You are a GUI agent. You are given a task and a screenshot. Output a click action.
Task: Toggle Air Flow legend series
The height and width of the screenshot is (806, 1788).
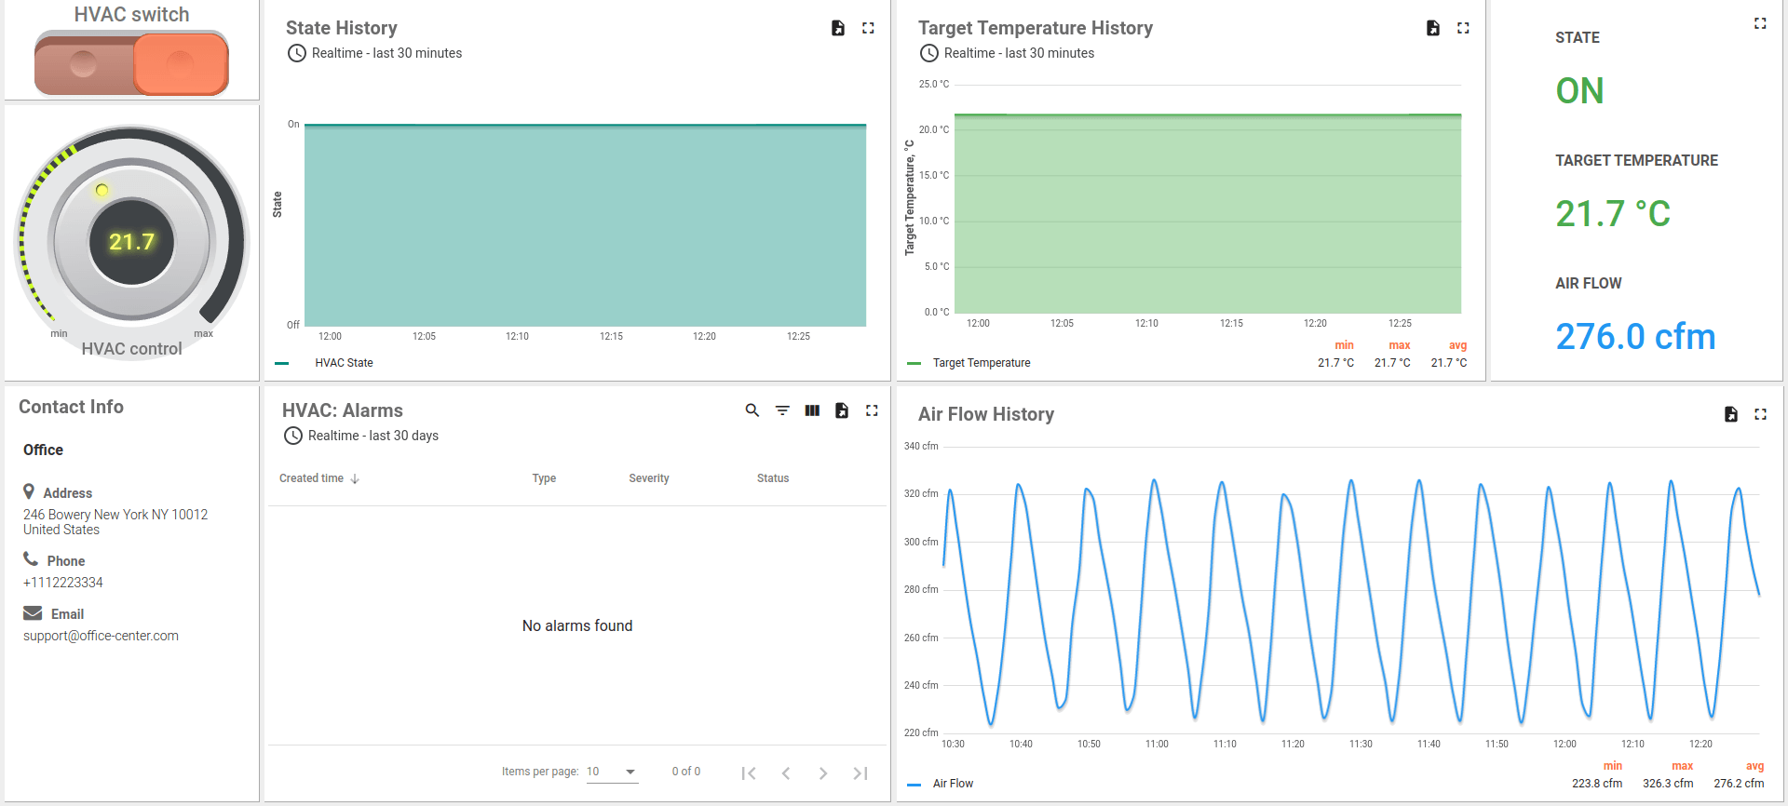(x=953, y=784)
